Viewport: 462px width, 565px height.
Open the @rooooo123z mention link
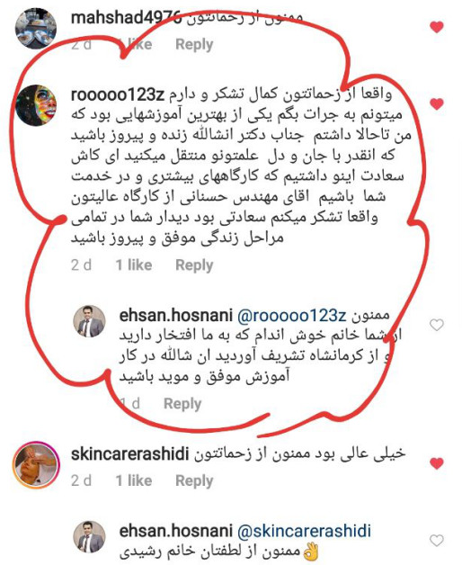[291, 316]
